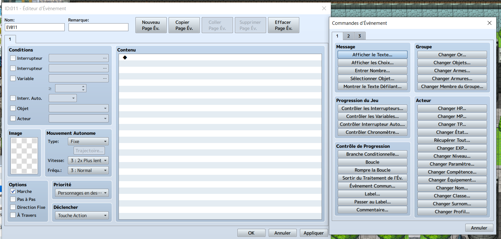Choose Récupérer Tout command
This screenshot has height=239, width=501.
pos(452,140)
